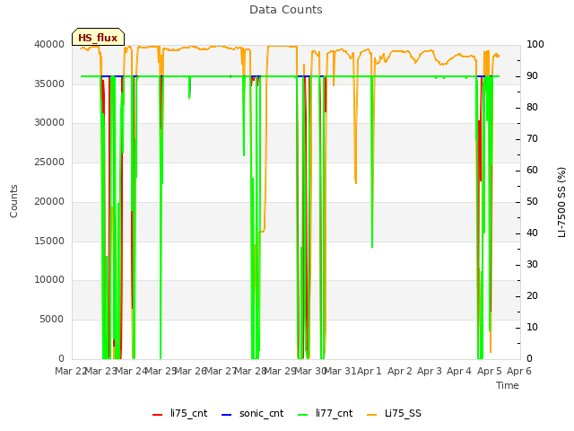Click the green li77_cnt legend swatch
Viewport: 574px width, 431px height.
[303, 415]
